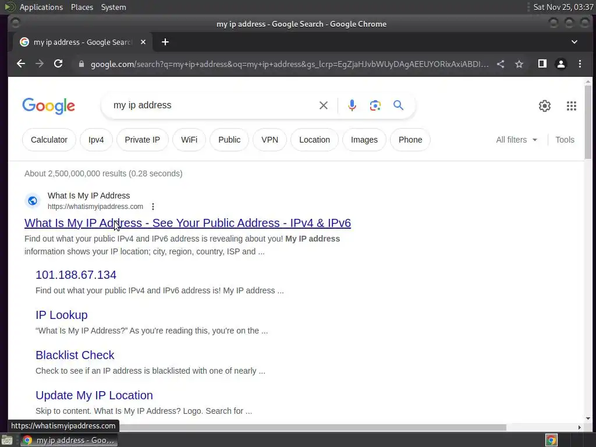Open the Blacklist Check sitelink
The image size is (596, 447).
75,355
